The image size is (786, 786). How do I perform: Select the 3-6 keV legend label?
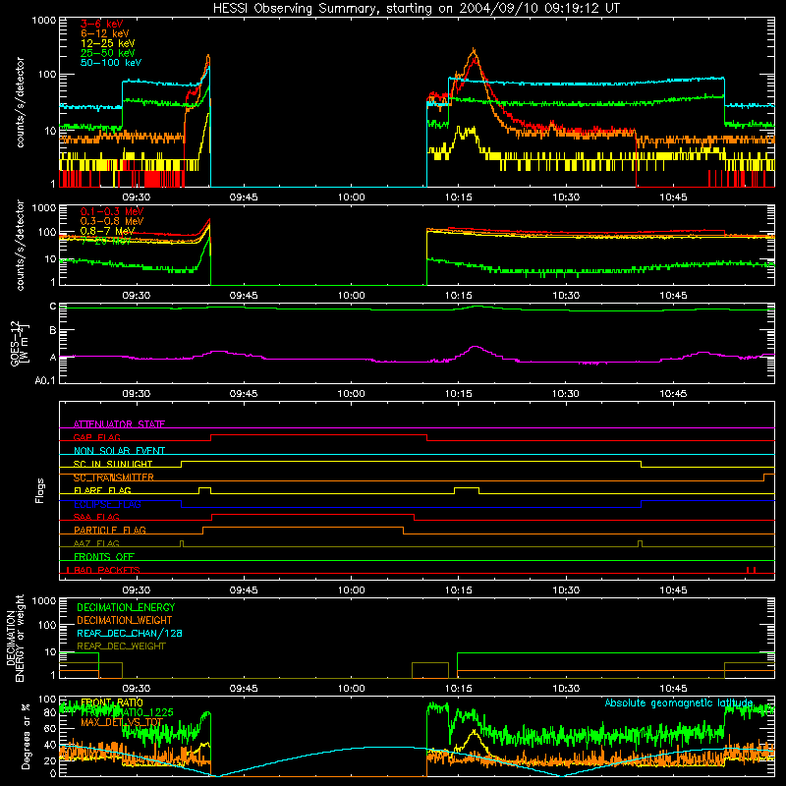click(x=101, y=24)
